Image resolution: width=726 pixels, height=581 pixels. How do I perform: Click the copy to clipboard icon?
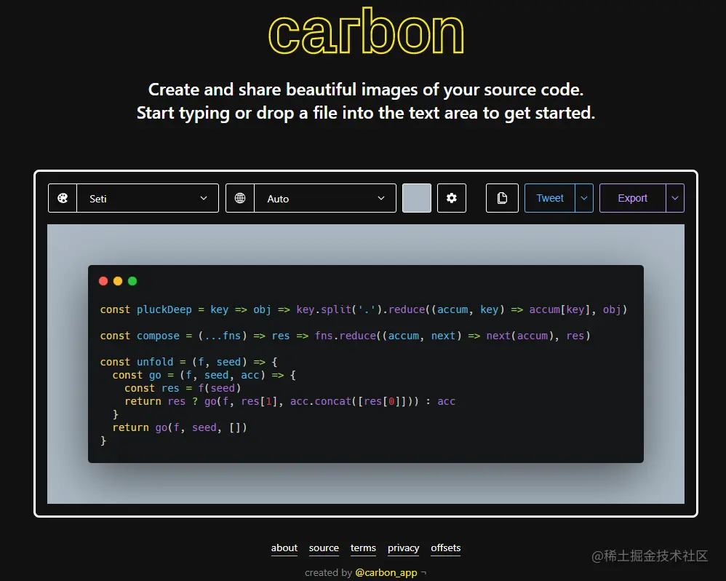(x=502, y=198)
